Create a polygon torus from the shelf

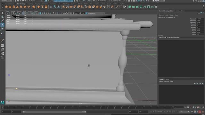coord(21,7)
